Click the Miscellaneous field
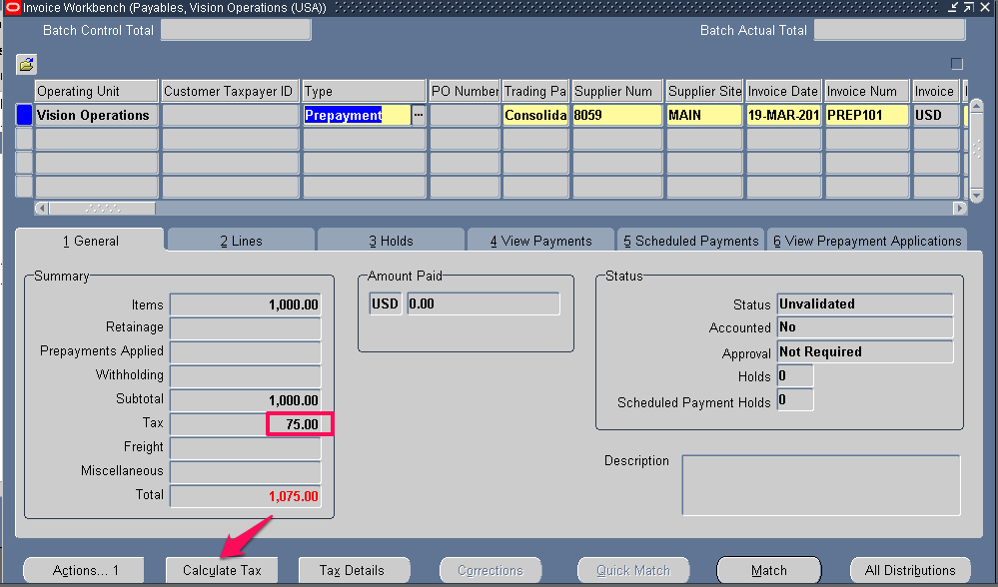This screenshot has height=587, width=998. pyautogui.click(x=245, y=472)
